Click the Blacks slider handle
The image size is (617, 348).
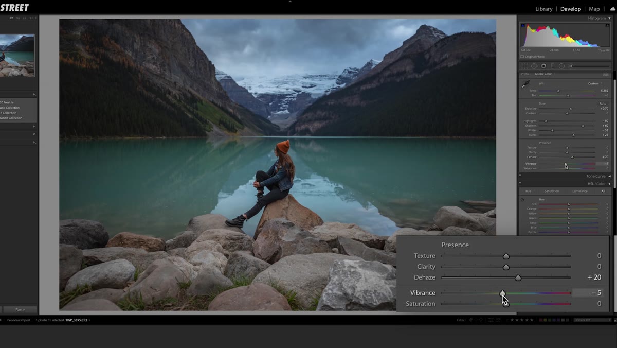coord(574,135)
